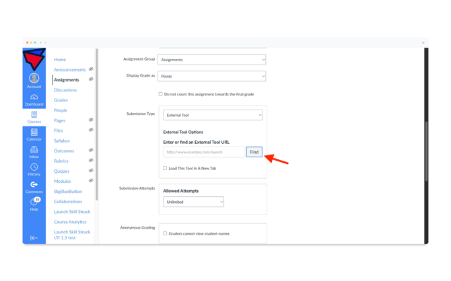Image resolution: width=451 pixels, height=281 pixels.
Task: Select Assignments in course navigation
Action: click(x=67, y=80)
